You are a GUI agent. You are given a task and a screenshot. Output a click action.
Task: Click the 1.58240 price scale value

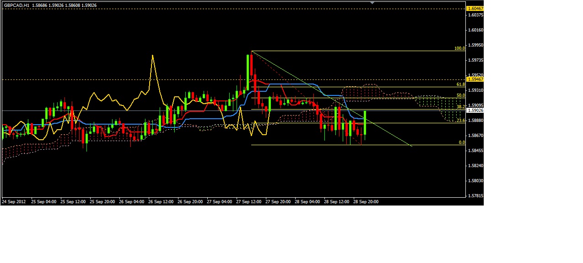coord(476,166)
